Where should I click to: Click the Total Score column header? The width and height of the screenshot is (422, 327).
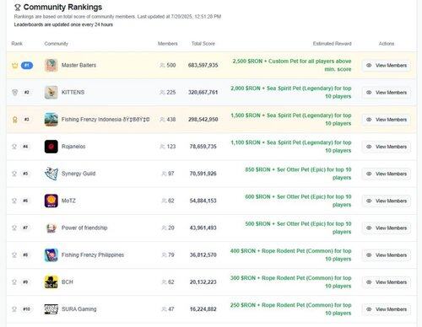[x=203, y=44]
